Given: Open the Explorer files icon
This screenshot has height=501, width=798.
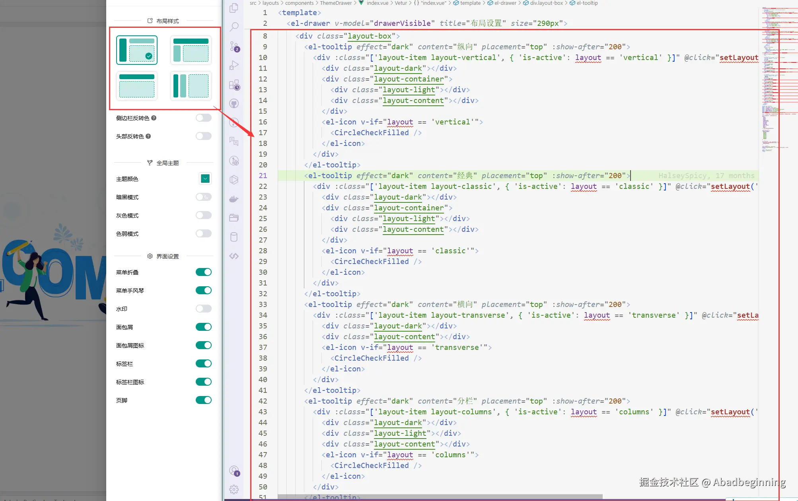Looking at the screenshot, I should (x=234, y=8).
